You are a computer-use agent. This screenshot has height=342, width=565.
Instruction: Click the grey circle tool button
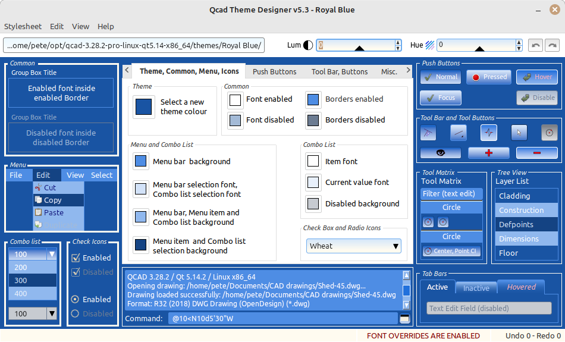(549, 133)
